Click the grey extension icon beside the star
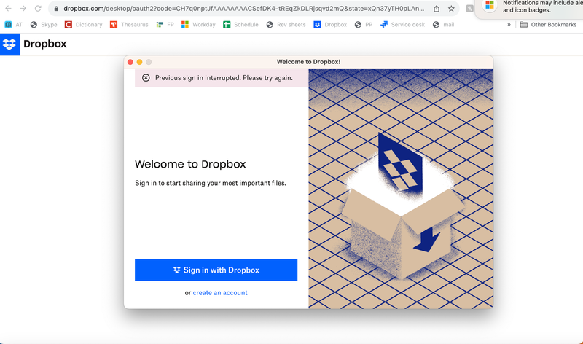583x344 pixels. tap(469, 9)
